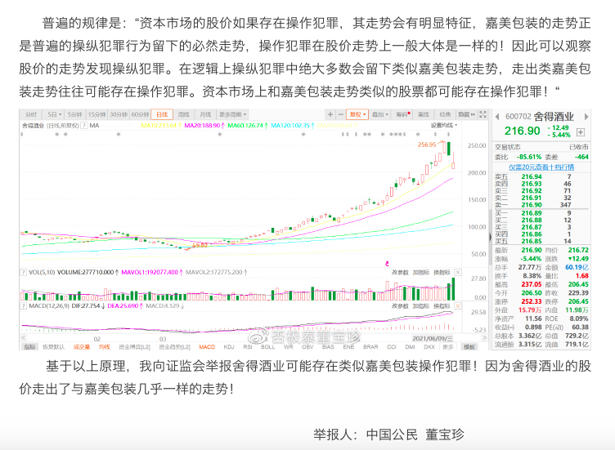Add 舍得酒业 to watchlist via plus box

click(581, 132)
